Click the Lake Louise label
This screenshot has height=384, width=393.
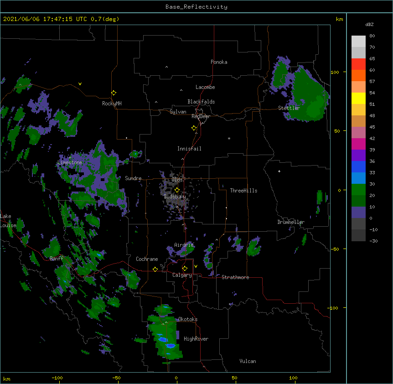click(7, 221)
